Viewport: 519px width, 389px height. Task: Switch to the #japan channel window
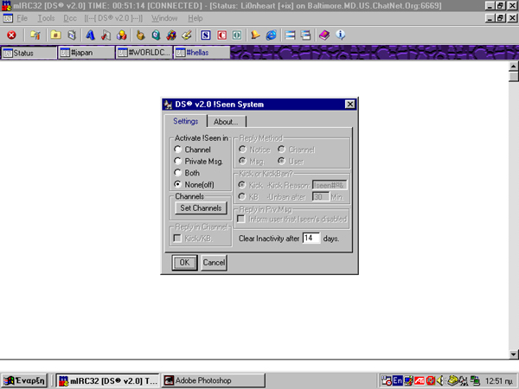[x=86, y=53]
